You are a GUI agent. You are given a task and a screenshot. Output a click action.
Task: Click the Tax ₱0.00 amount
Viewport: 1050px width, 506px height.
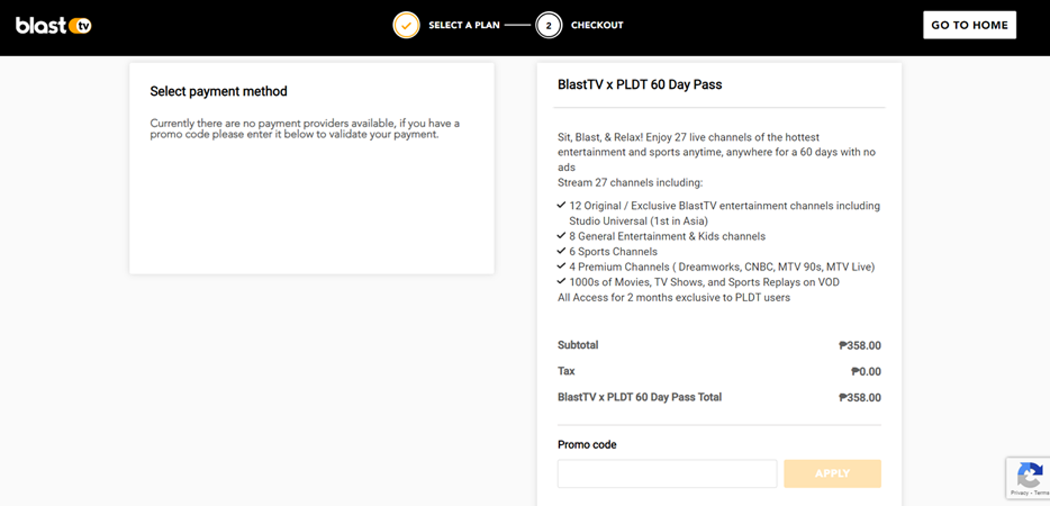tap(865, 372)
